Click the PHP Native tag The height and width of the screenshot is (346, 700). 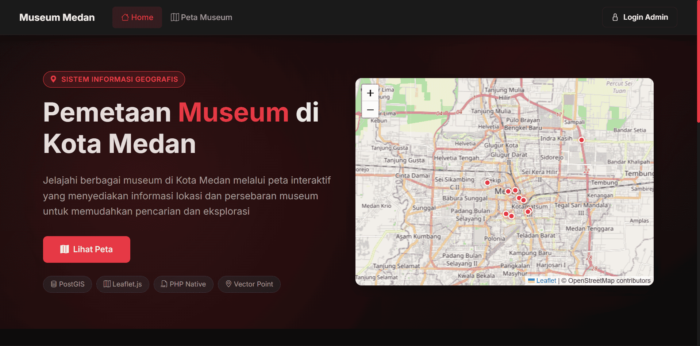(x=184, y=284)
